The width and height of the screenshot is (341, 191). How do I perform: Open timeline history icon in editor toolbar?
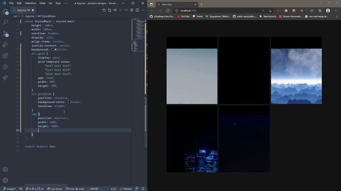pyautogui.click(x=104, y=10)
